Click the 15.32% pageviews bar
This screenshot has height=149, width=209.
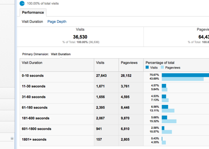click(169, 121)
